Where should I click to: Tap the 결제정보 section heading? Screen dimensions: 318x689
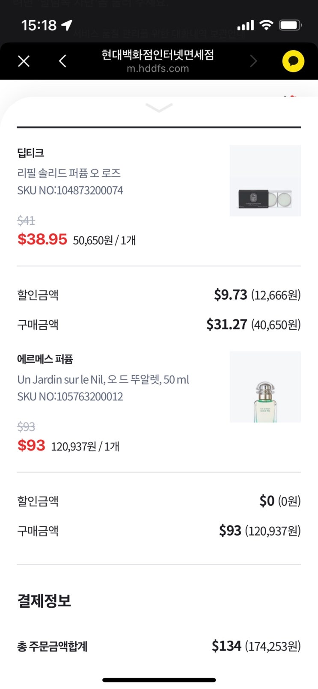tap(44, 600)
